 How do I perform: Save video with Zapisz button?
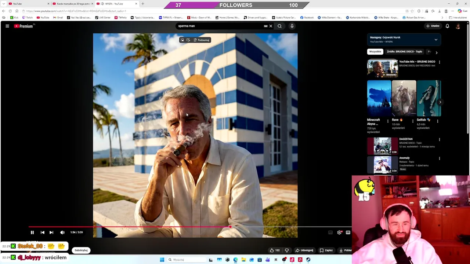[326, 250]
